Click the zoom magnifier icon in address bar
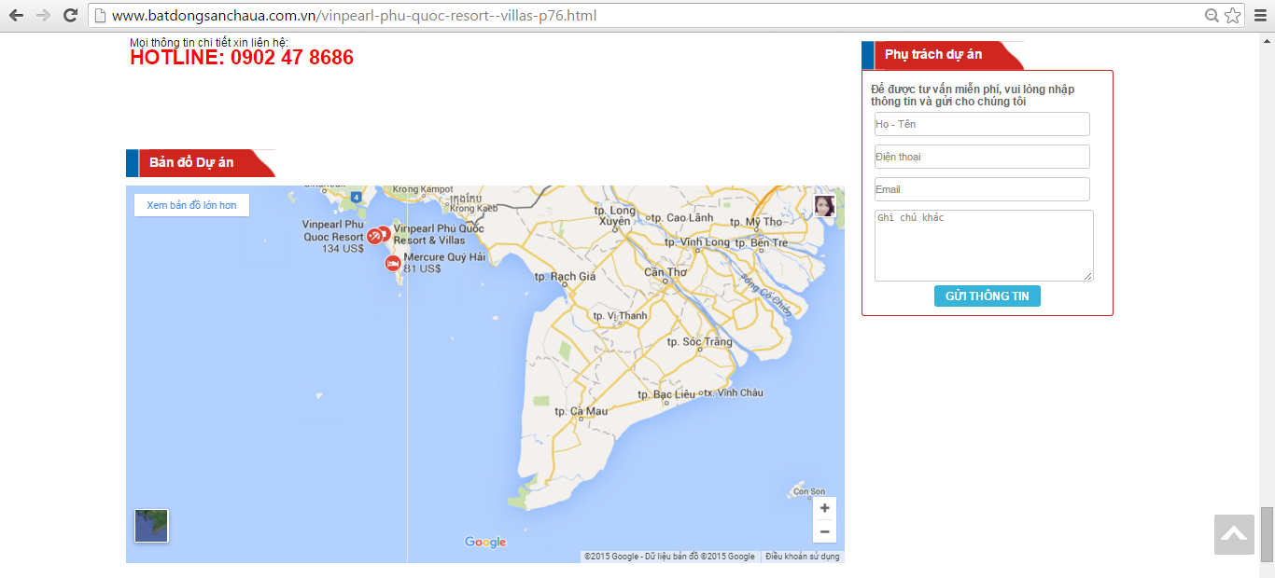The image size is (1275, 578). 1212,15
